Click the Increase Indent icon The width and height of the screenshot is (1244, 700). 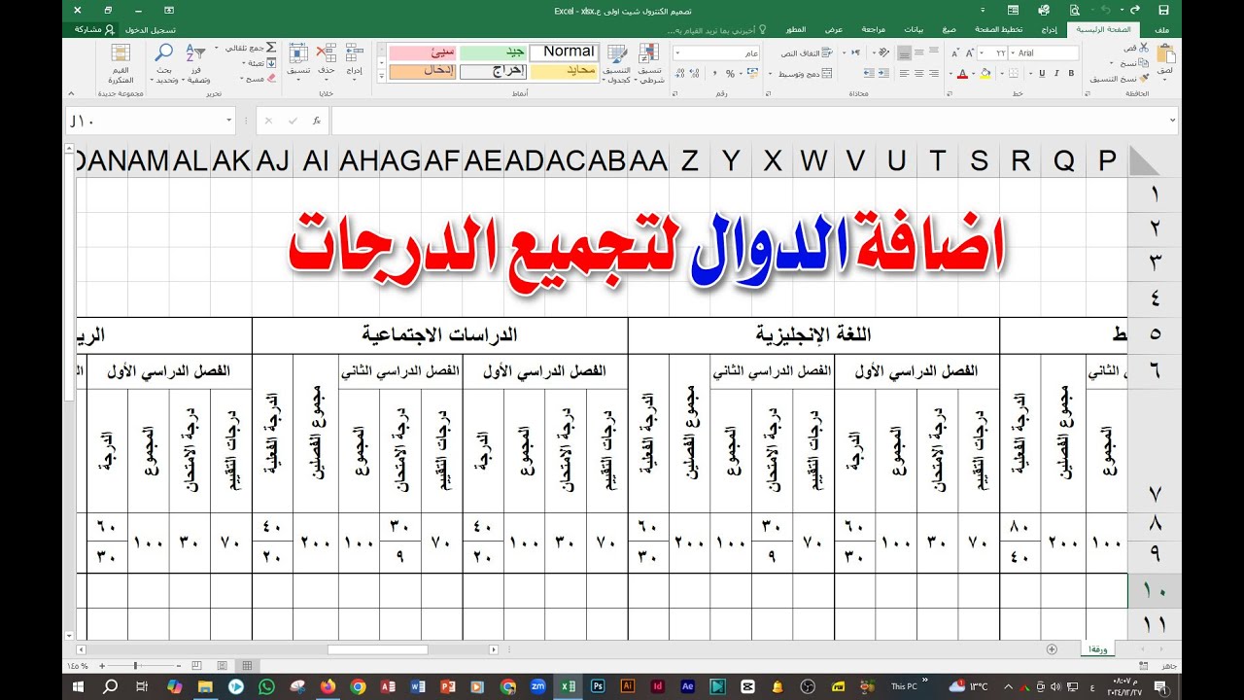[869, 74]
